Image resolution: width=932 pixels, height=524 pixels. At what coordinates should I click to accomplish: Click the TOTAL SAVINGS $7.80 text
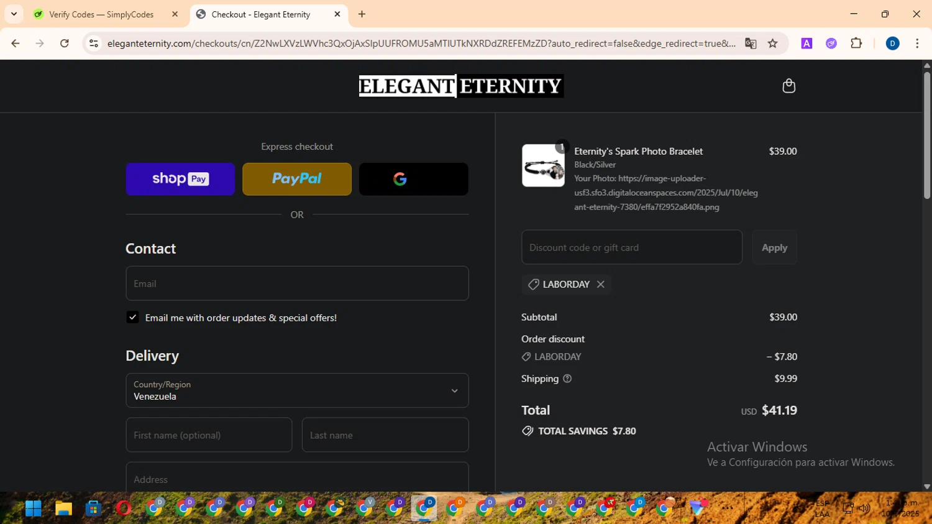pos(587,431)
